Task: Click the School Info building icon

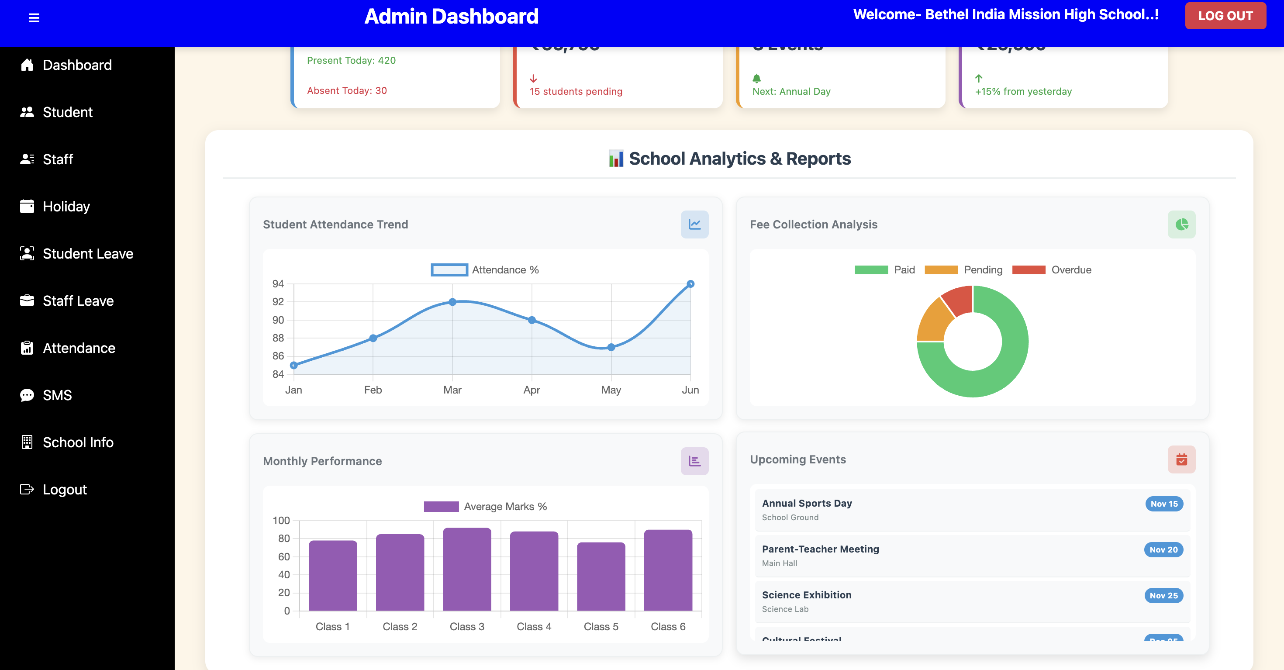Action: (x=26, y=442)
